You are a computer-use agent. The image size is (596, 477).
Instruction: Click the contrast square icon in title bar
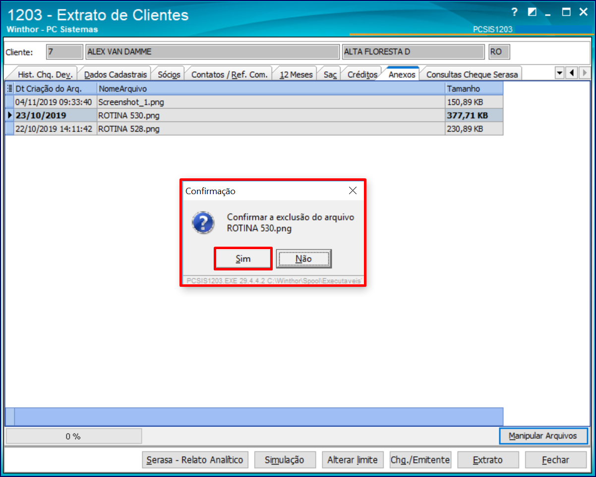click(532, 12)
